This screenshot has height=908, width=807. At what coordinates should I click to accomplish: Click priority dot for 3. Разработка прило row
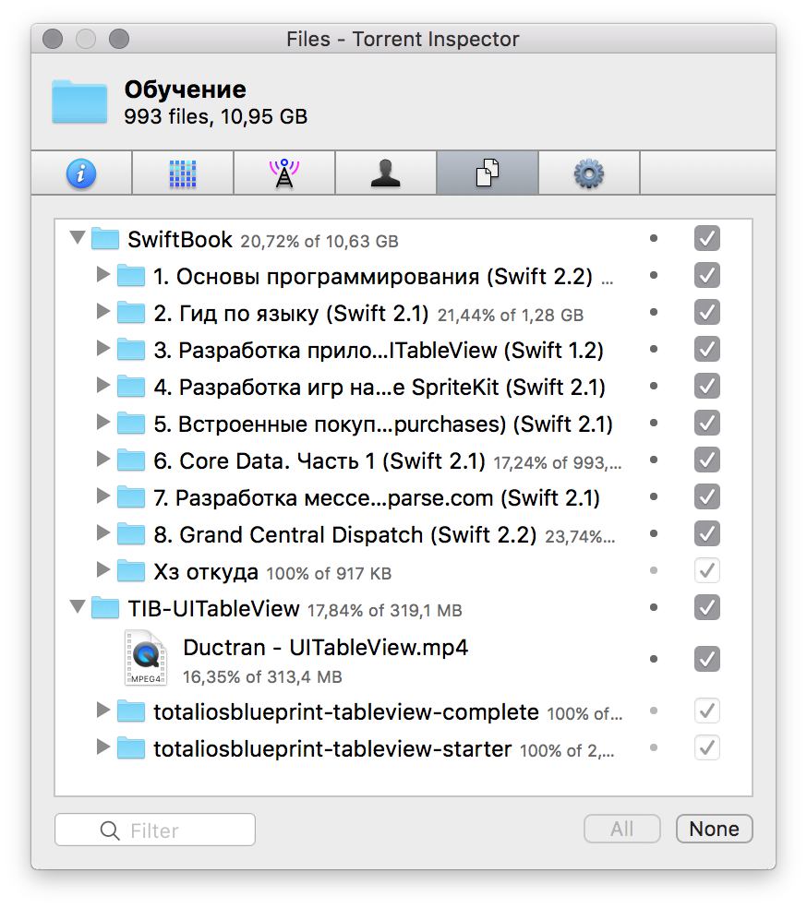[x=654, y=349]
